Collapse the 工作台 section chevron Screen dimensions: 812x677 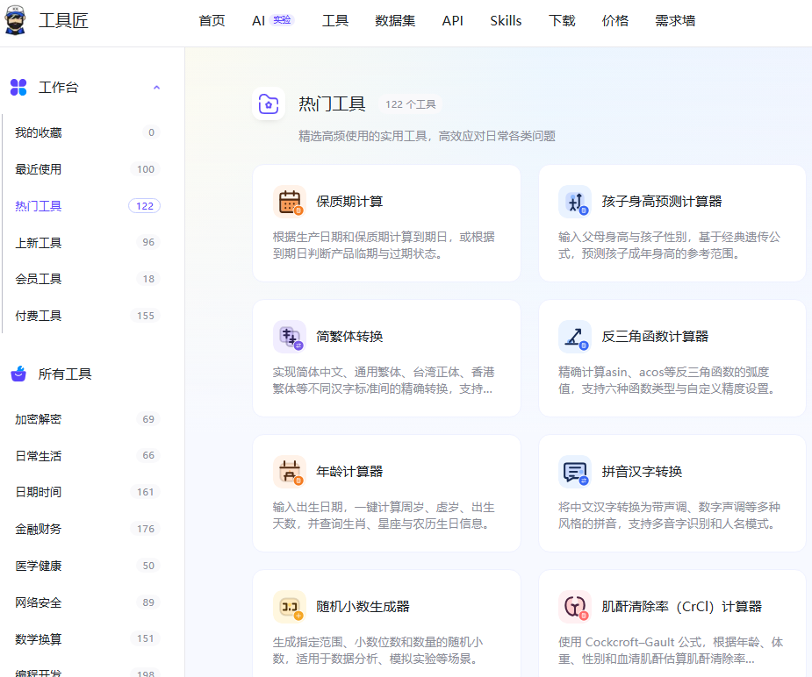point(156,88)
